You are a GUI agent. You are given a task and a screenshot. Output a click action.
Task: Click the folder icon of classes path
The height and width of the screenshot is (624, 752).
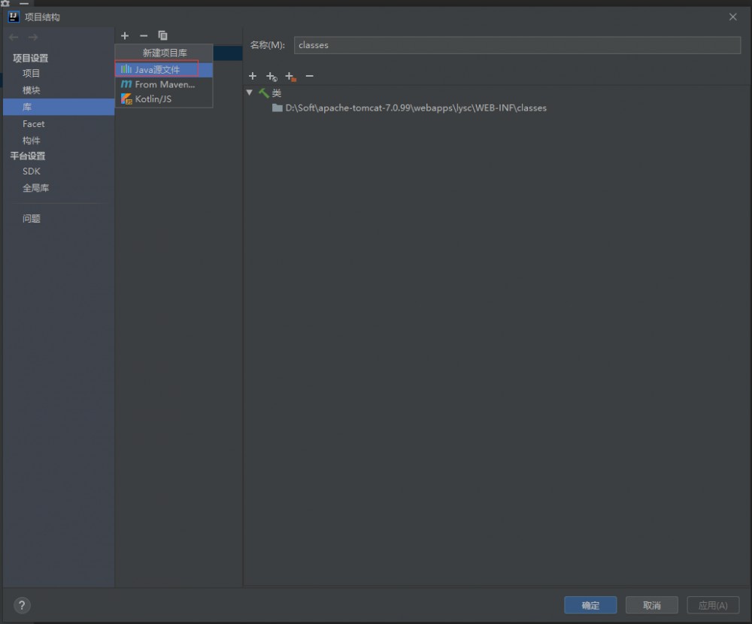[277, 108]
